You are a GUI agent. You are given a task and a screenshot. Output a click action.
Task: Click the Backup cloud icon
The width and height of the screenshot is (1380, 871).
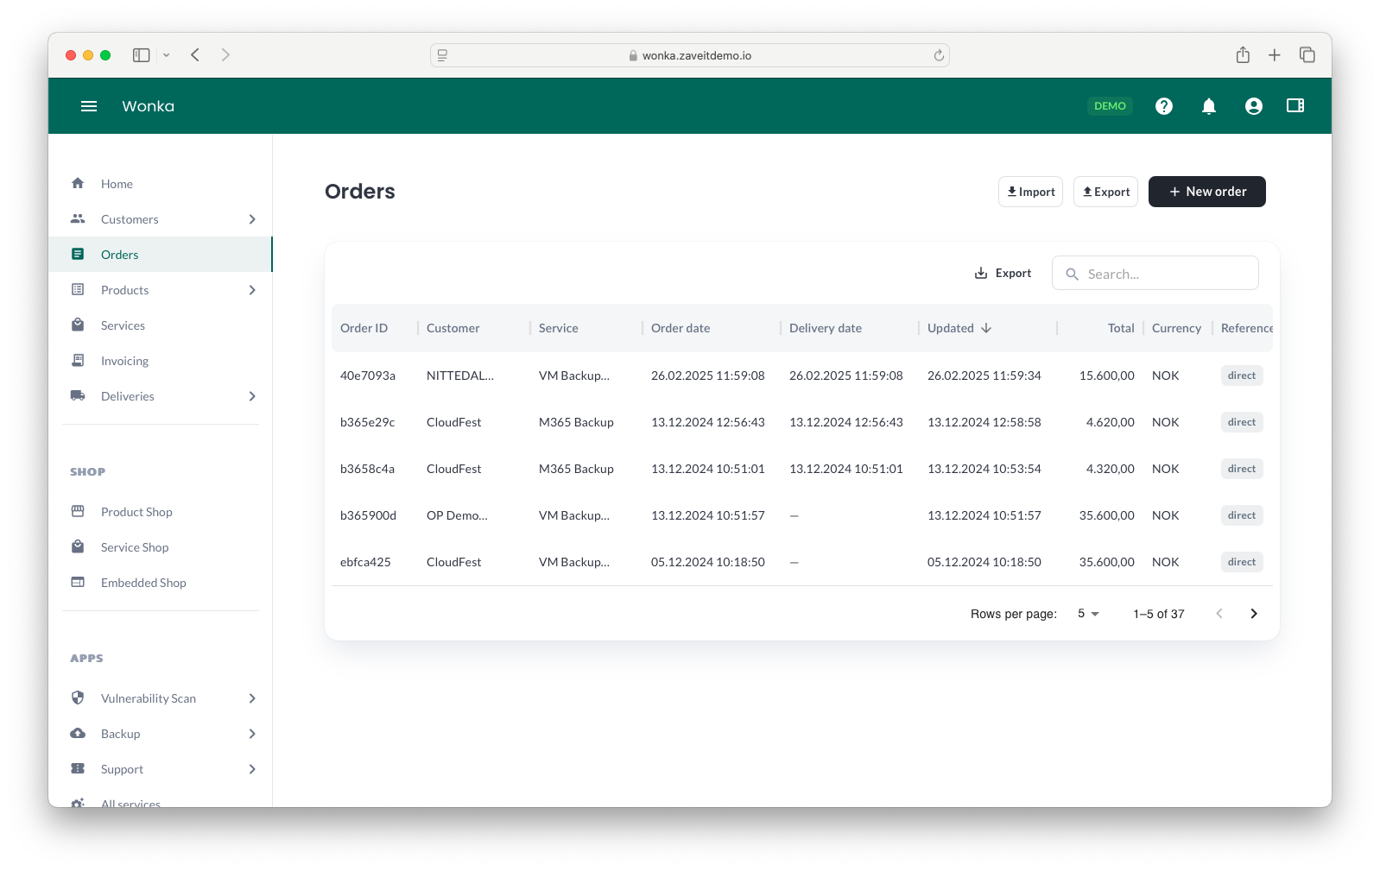click(x=78, y=733)
